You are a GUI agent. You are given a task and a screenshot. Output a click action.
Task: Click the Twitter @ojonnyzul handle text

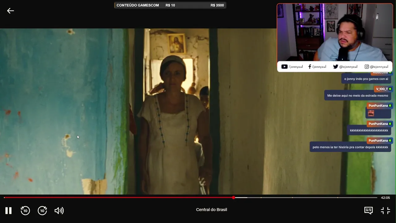point(348,67)
